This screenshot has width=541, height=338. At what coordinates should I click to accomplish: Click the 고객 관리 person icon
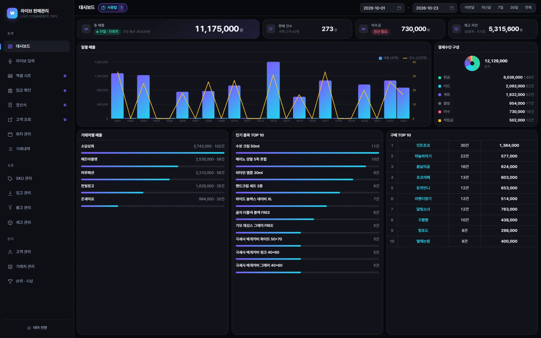pyautogui.click(x=10, y=252)
